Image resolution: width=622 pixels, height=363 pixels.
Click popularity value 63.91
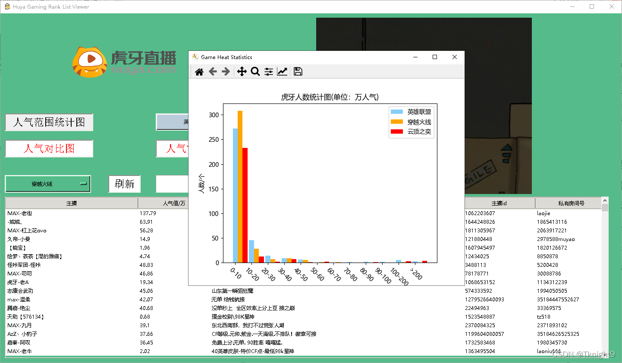click(146, 222)
